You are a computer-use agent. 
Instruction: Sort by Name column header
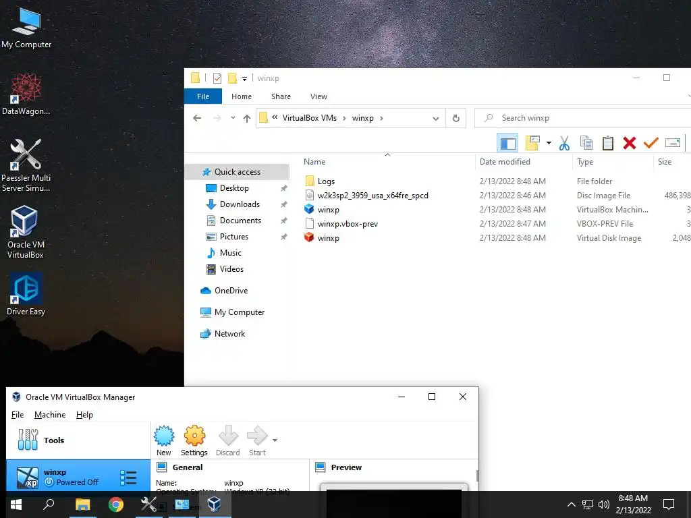(387, 162)
